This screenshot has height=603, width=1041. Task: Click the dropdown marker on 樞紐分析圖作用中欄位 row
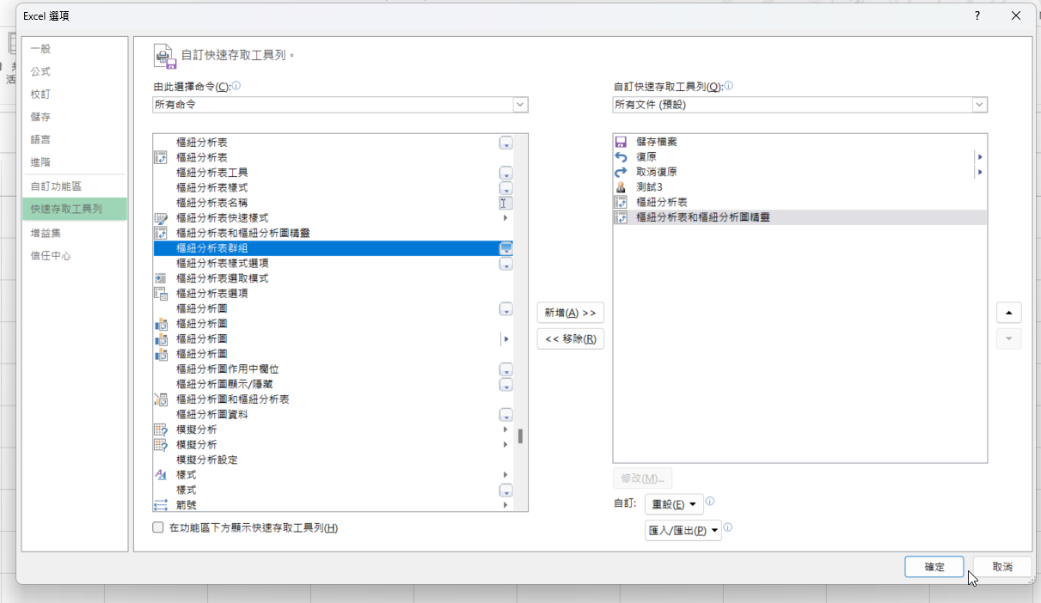click(x=505, y=369)
